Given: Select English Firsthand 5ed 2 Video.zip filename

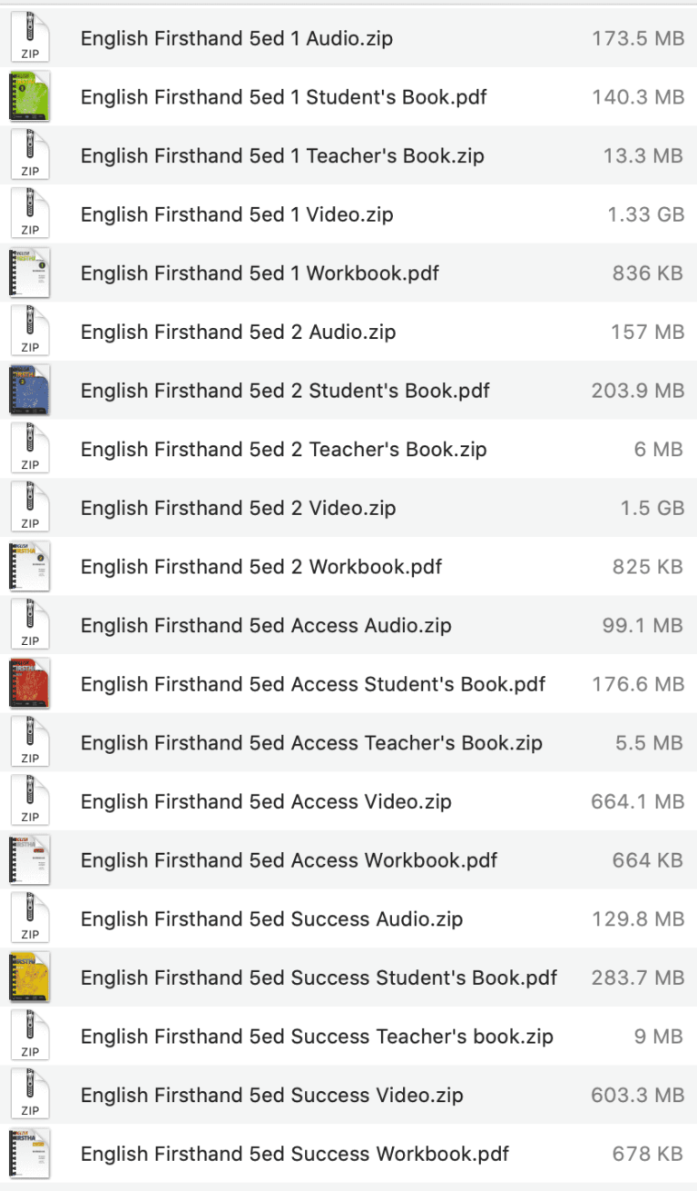Looking at the screenshot, I should click(238, 508).
